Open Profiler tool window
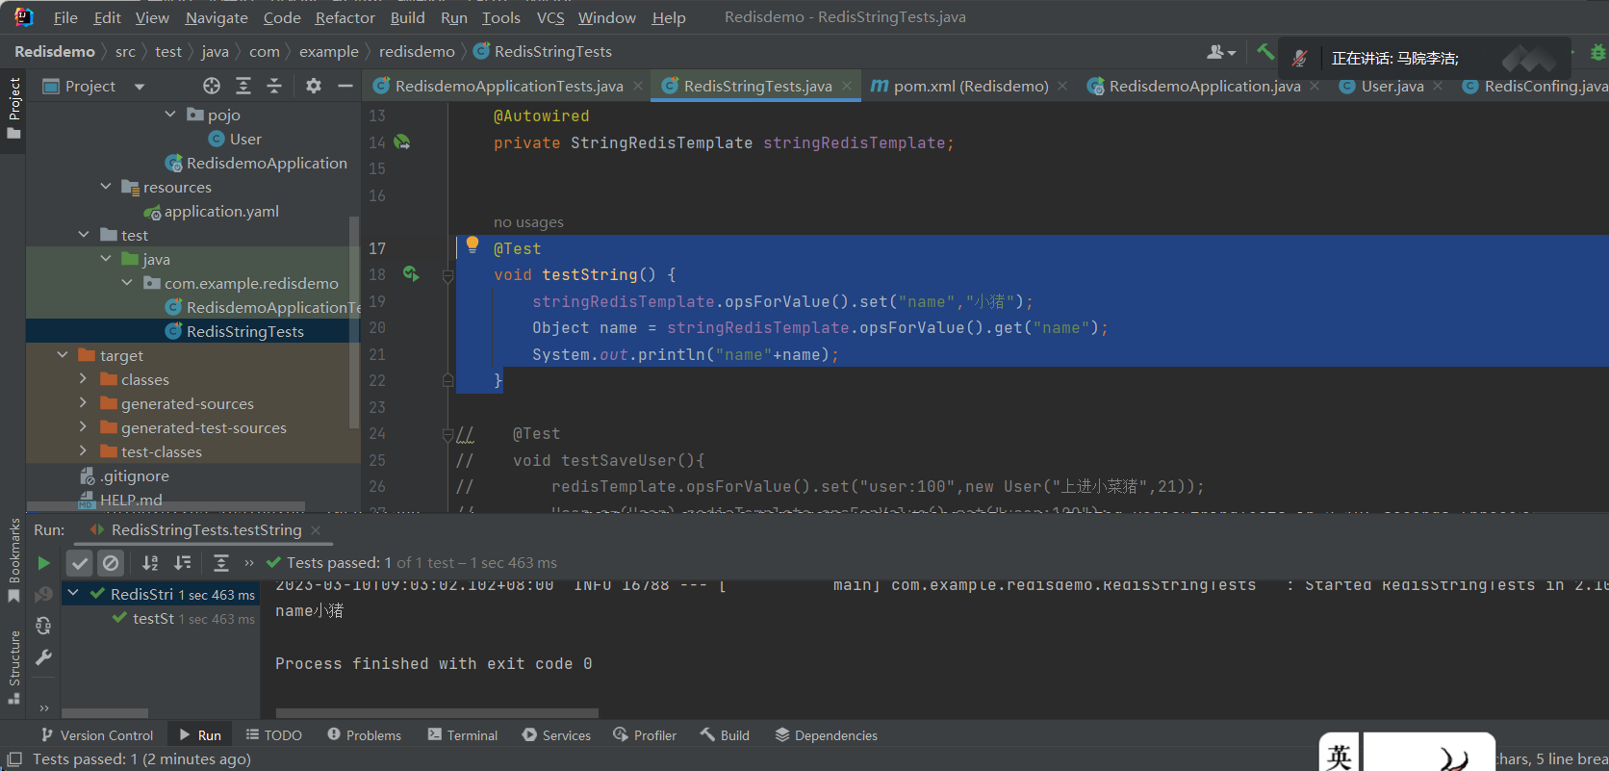 pyautogui.click(x=645, y=735)
